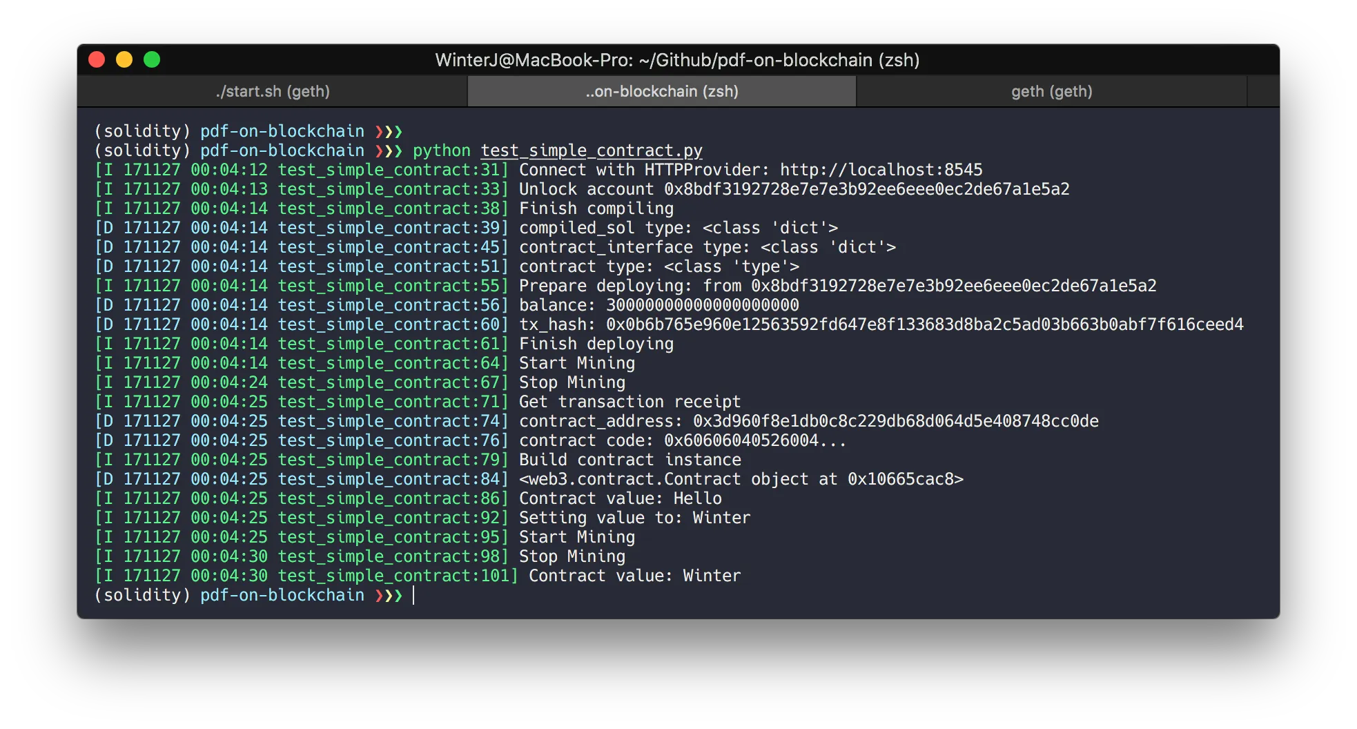Click the underlined test_simple_contract.py filename

(592, 150)
